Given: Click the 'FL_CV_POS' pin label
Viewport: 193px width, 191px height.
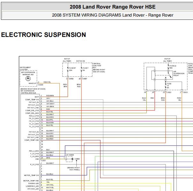Looking at the screenshot, I should coord(34,126).
